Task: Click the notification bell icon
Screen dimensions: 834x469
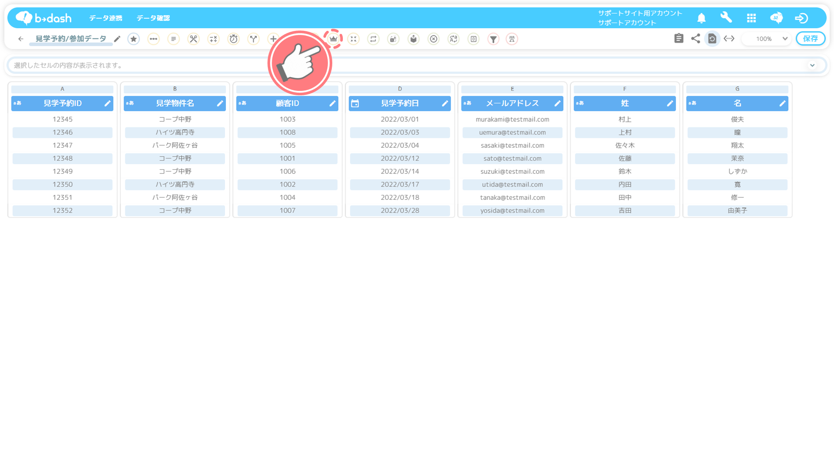Action: (701, 18)
